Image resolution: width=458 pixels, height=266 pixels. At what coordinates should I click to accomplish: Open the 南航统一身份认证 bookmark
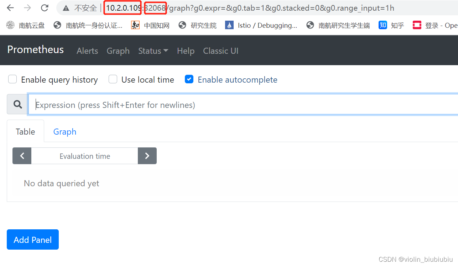coord(88,25)
